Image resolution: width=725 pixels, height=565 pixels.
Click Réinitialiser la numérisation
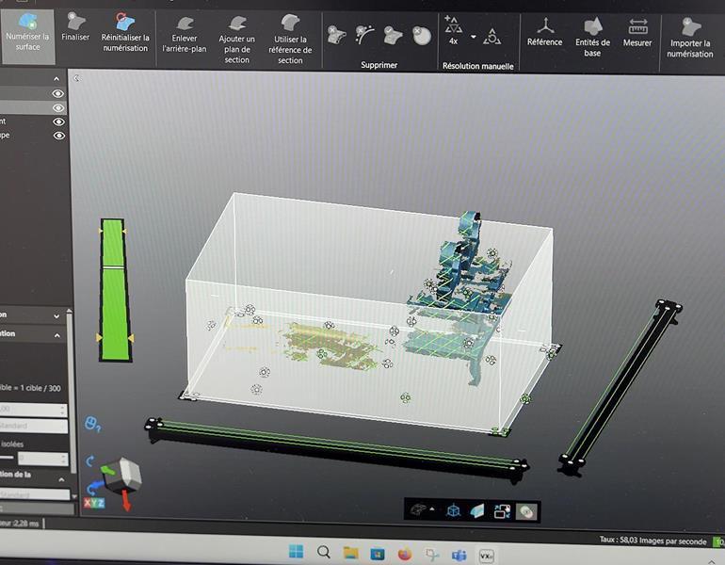(x=125, y=33)
